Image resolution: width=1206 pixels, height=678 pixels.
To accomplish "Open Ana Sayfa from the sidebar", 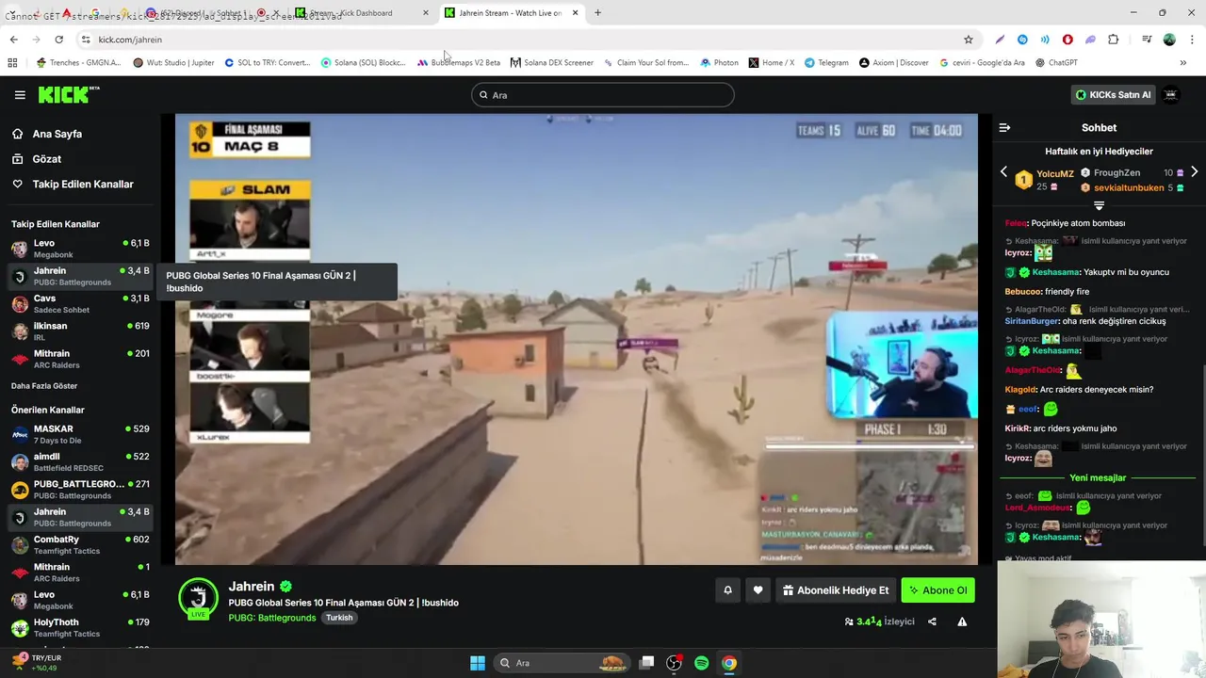I will point(57,134).
